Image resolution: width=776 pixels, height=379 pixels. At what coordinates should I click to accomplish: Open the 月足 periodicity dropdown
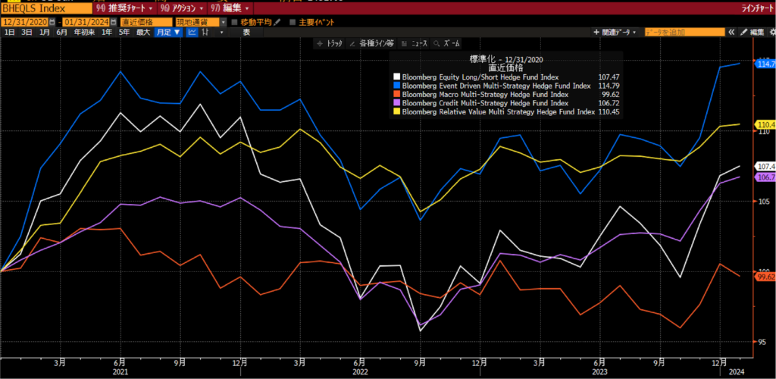pos(169,32)
